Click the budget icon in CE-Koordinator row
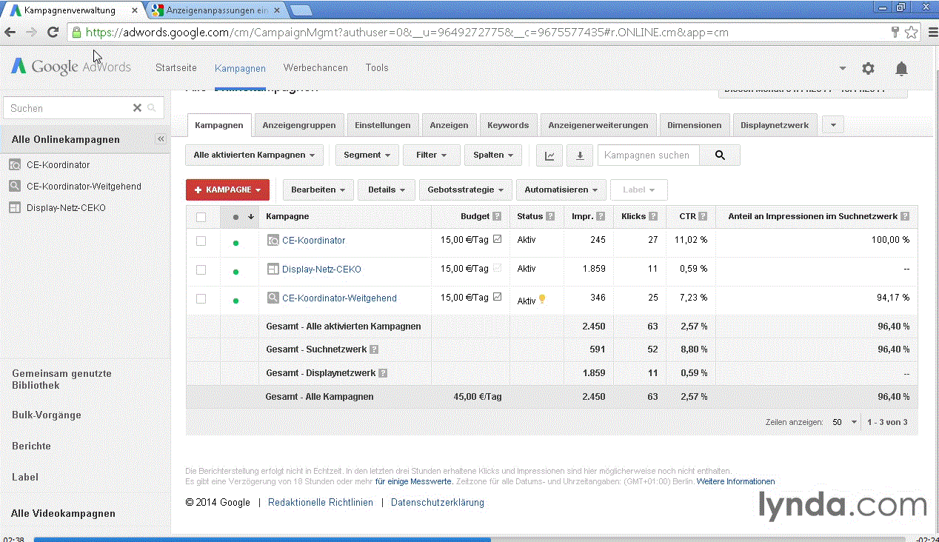Image resolution: width=939 pixels, height=542 pixels. [497, 239]
